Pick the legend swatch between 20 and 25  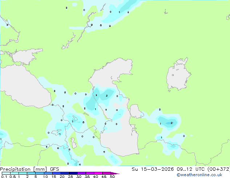tap(65, 173)
